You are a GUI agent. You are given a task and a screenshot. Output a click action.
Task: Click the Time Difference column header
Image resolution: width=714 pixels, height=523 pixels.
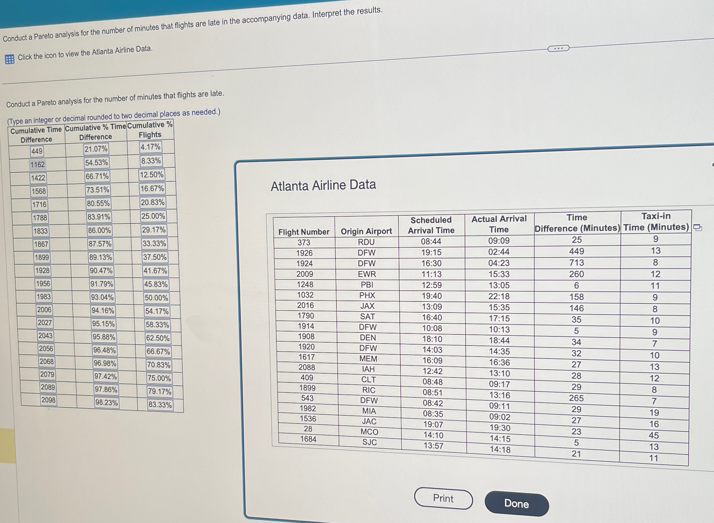coord(577,223)
